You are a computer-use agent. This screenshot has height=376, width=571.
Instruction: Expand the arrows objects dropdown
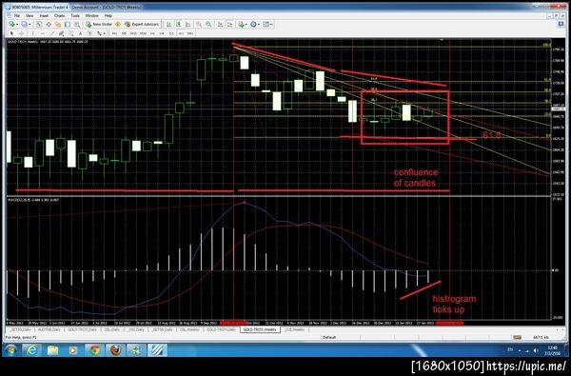point(104,34)
